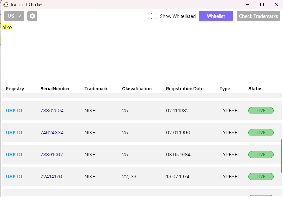Click registration date 19.02.1974

coord(178,177)
